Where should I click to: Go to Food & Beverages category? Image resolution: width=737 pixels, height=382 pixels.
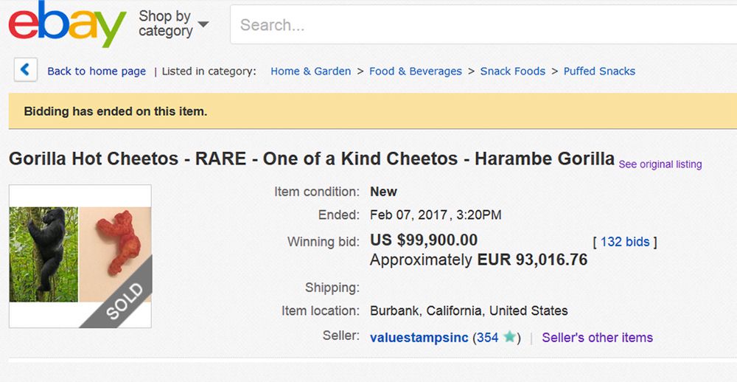pos(416,72)
